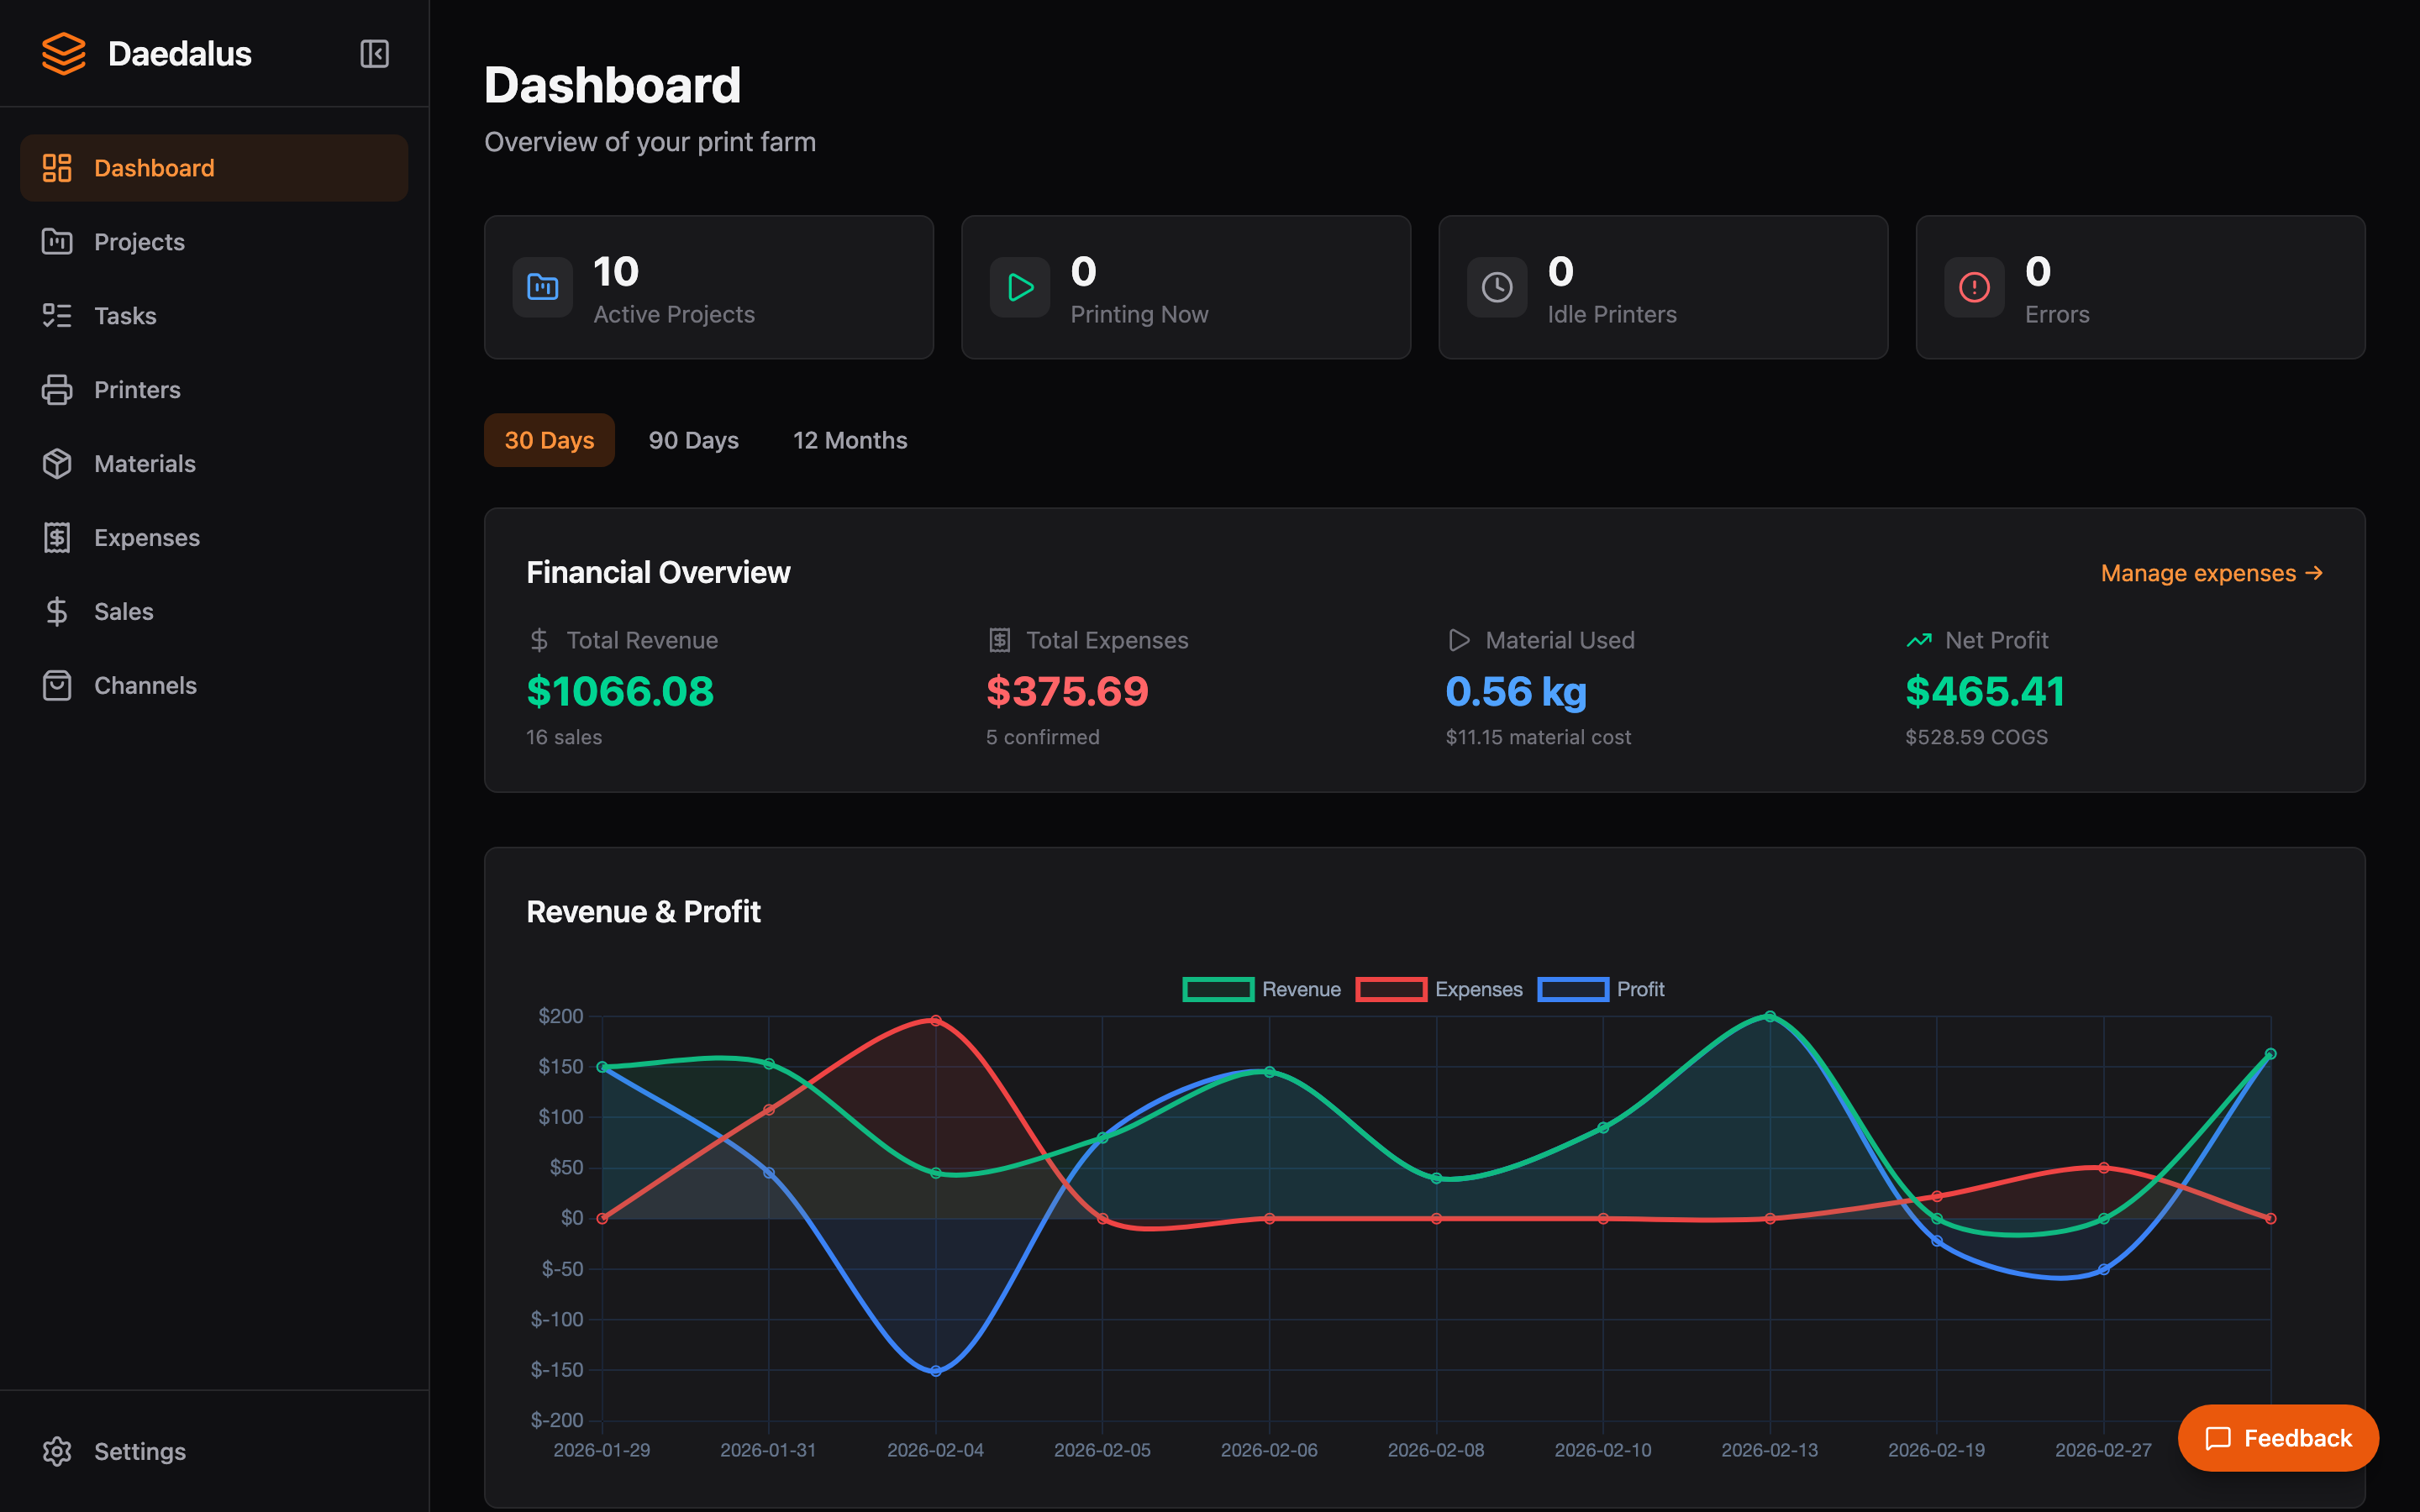Select the Projects folder icon in sidebar
The height and width of the screenshot is (1512, 2420).
click(57, 241)
